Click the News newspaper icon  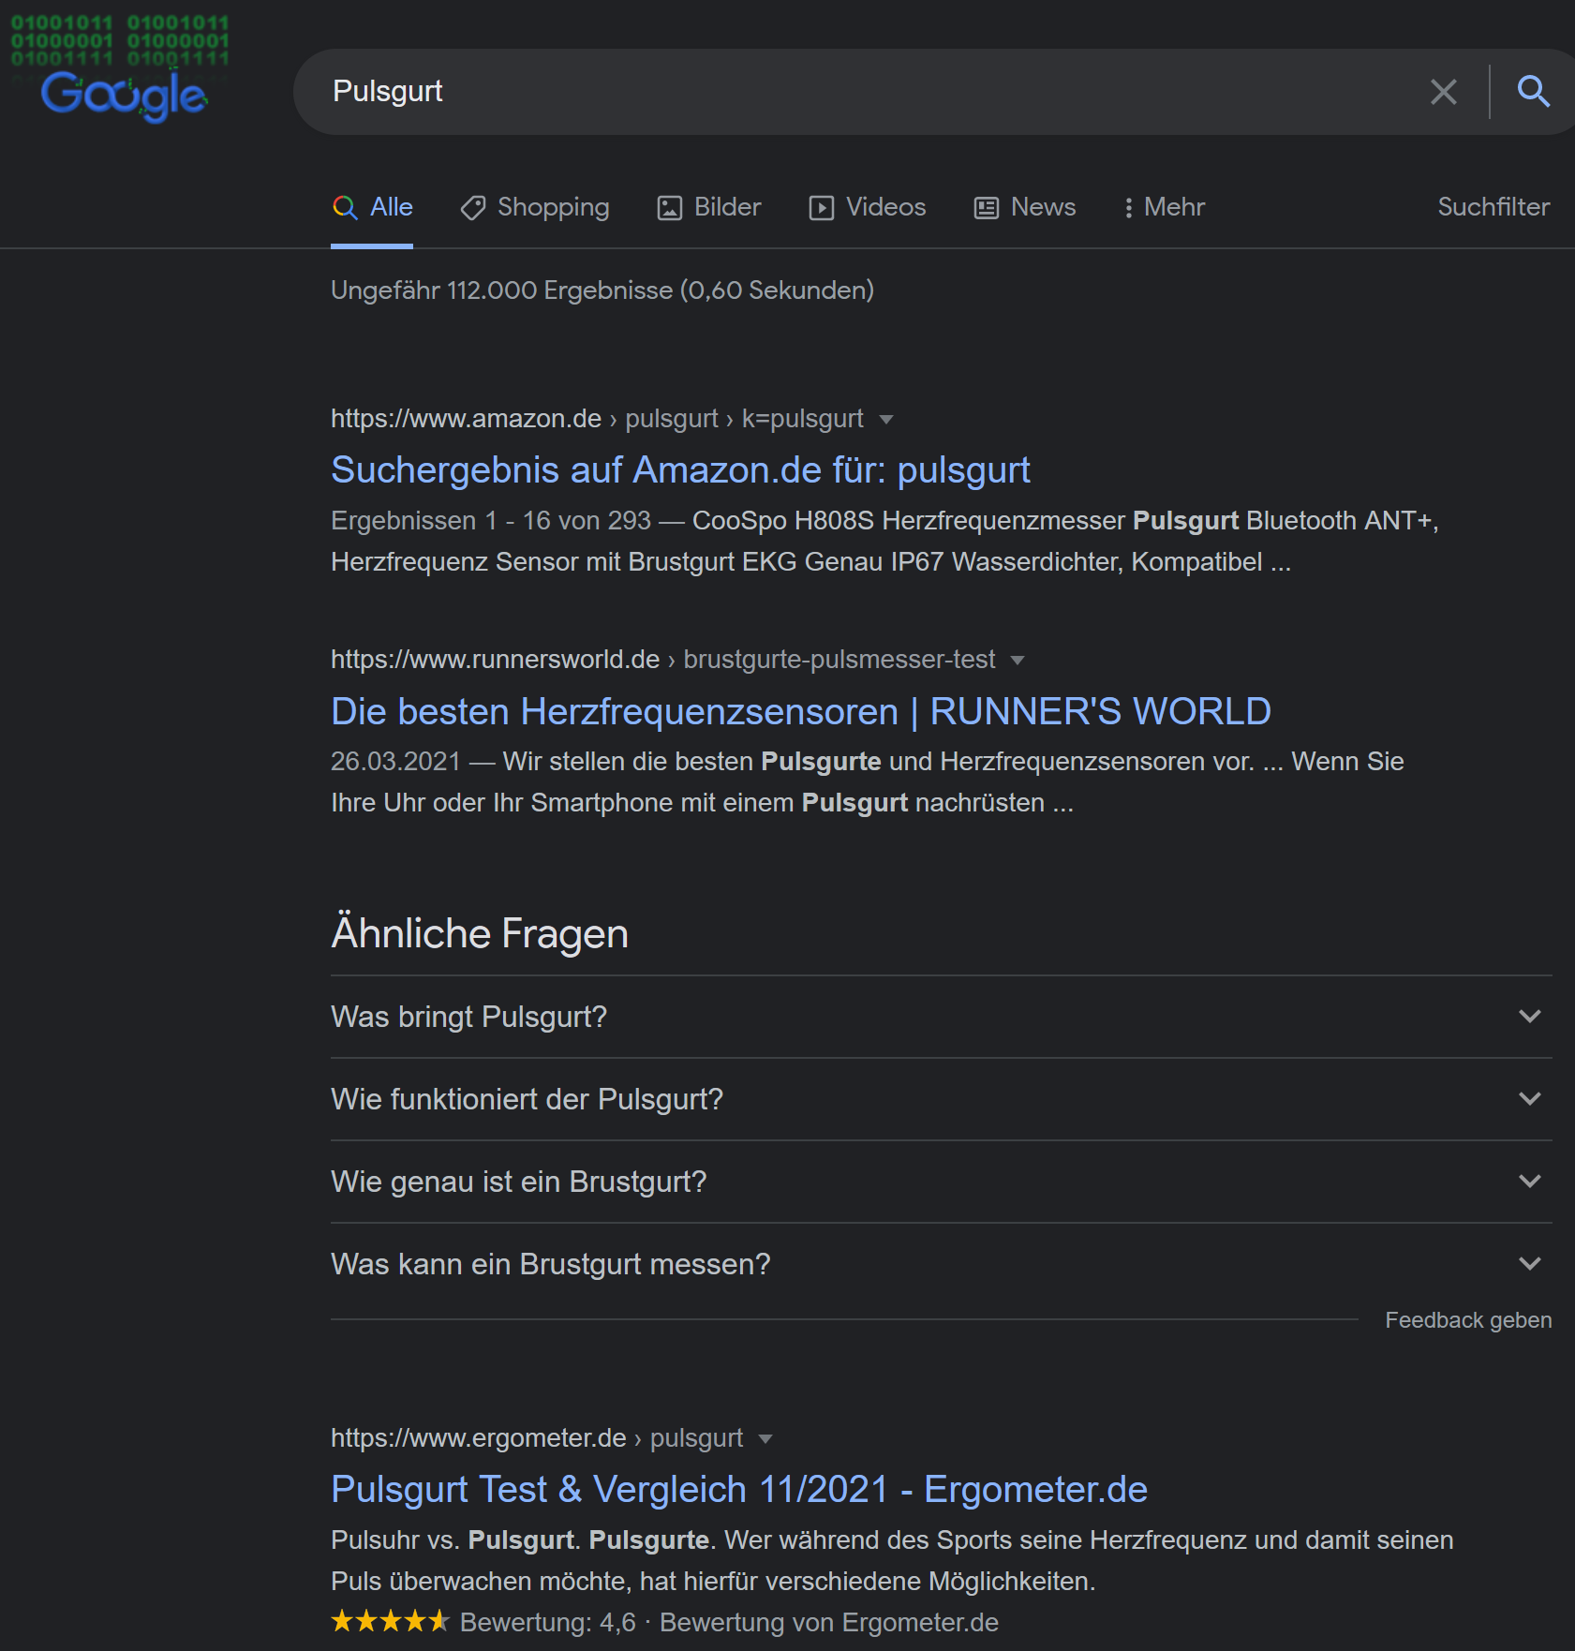pos(986,207)
